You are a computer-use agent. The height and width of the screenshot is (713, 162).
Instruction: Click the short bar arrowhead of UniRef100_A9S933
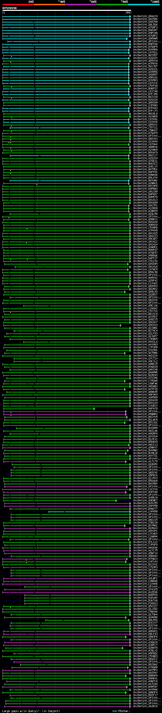tap(121, 325)
